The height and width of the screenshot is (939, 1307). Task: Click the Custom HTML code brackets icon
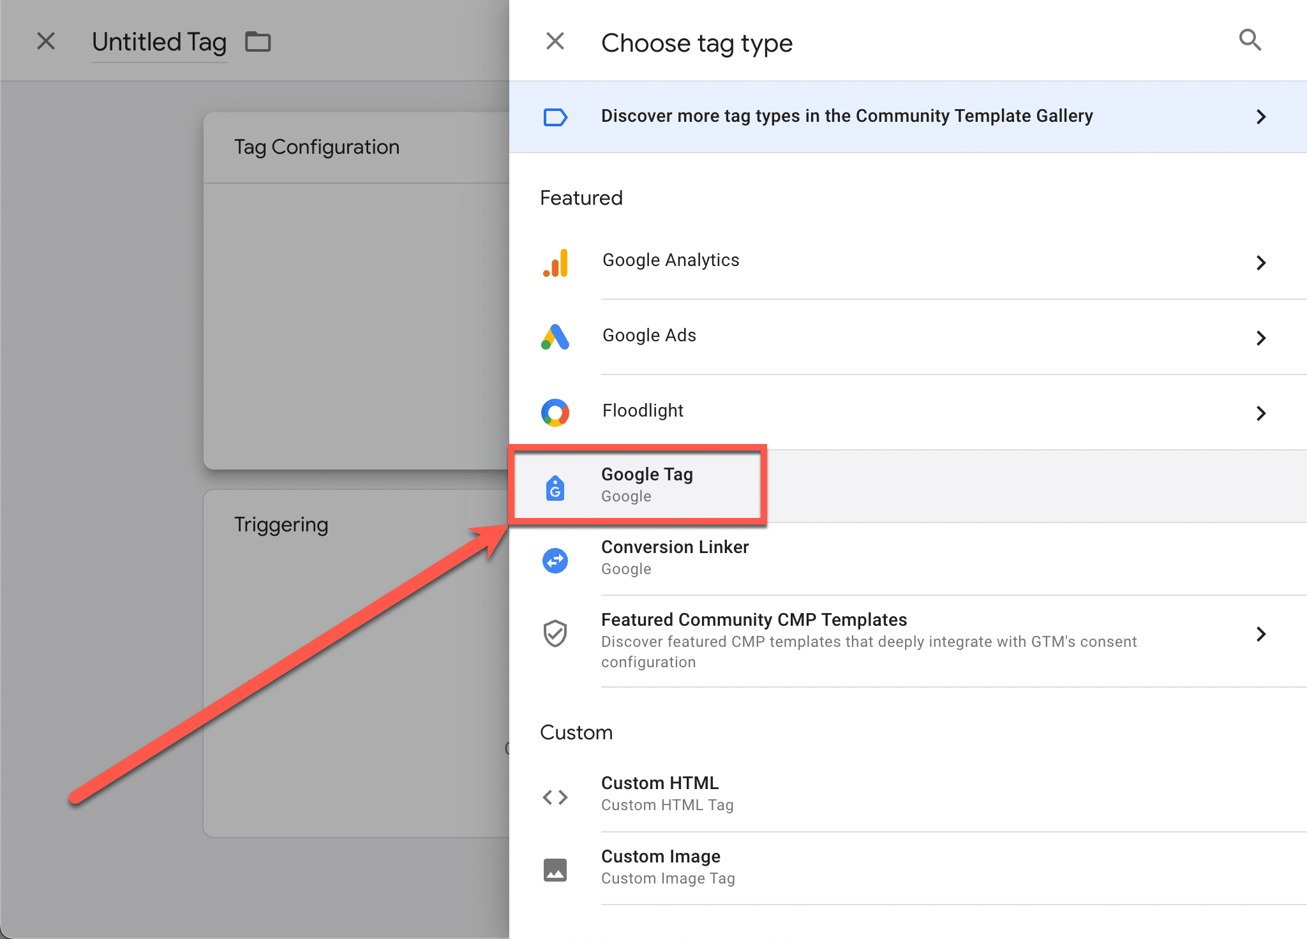pyautogui.click(x=555, y=797)
